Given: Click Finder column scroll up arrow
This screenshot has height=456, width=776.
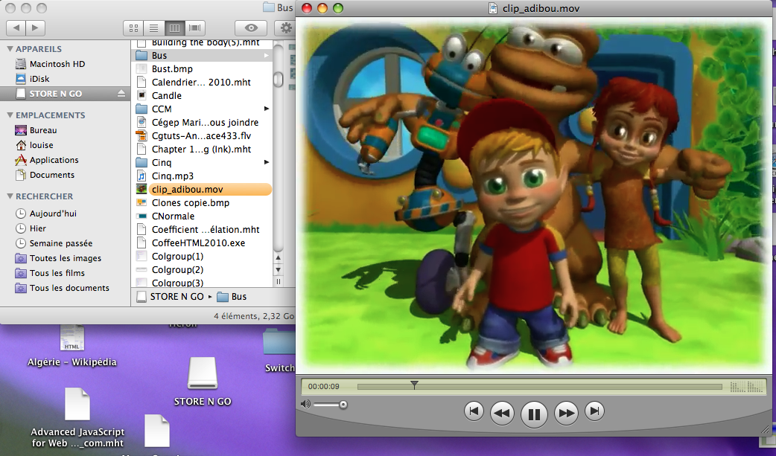Looking at the screenshot, I should [x=278, y=257].
